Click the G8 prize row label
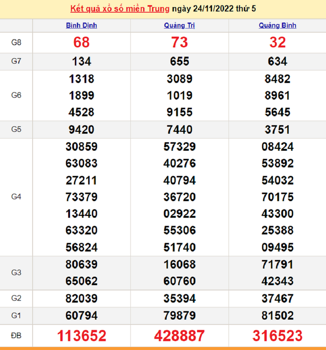 coord(16,43)
